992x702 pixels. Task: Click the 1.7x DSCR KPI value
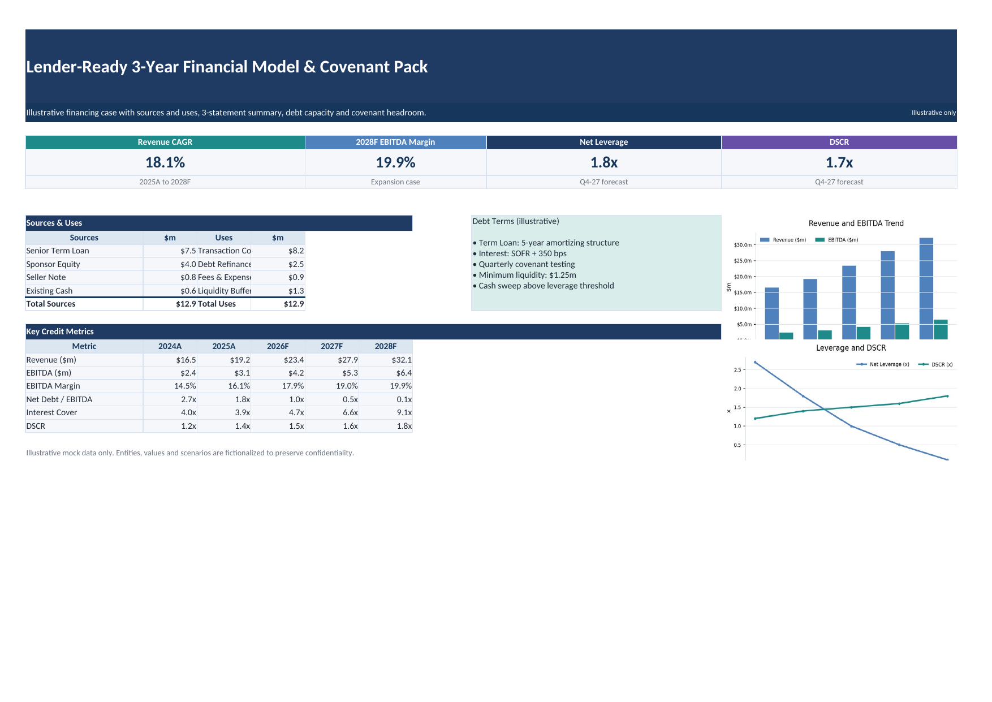pyautogui.click(x=839, y=162)
